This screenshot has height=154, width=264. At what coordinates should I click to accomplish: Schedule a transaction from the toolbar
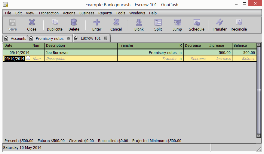(x=196, y=25)
